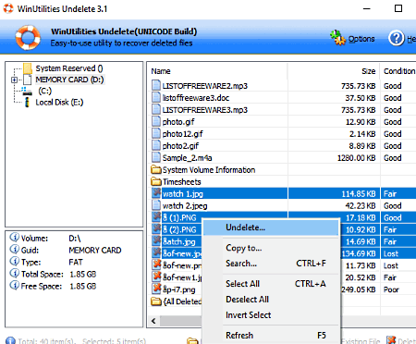Image resolution: width=416 pixels, height=344 pixels.
Task: Expand the MEMORY CARD (D:) tree node
Action: click(14, 80)
